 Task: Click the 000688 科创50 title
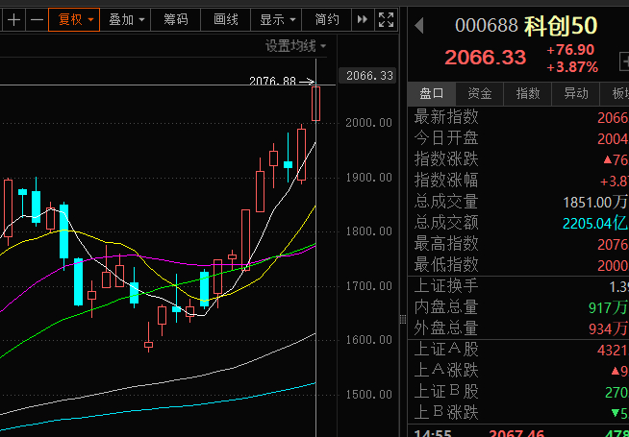tap(526, 26)
